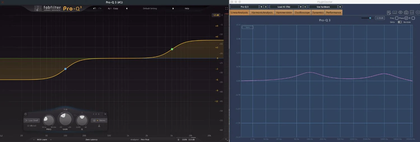Click the FREQ knob
Viewport: 420px width, 142px height.
49,120
